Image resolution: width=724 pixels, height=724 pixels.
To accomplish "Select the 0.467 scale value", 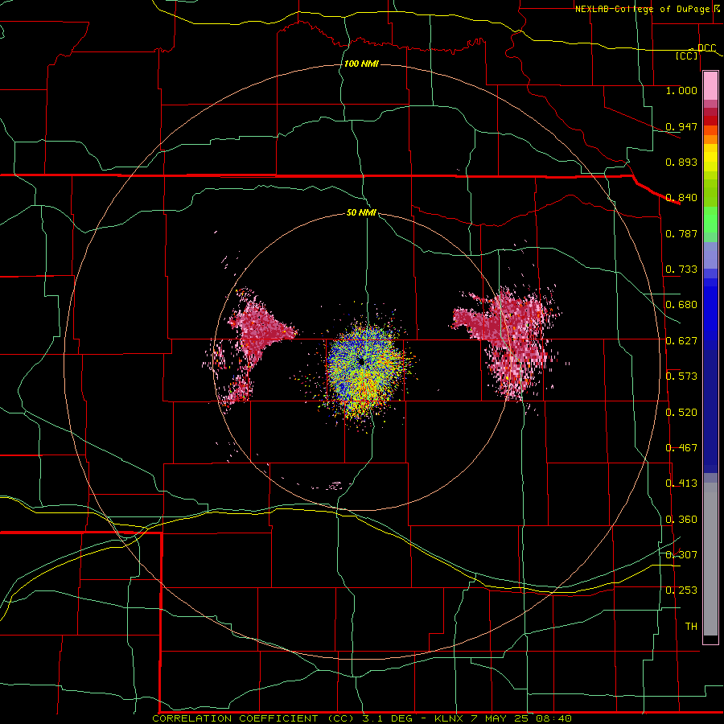I will point(681,448).
